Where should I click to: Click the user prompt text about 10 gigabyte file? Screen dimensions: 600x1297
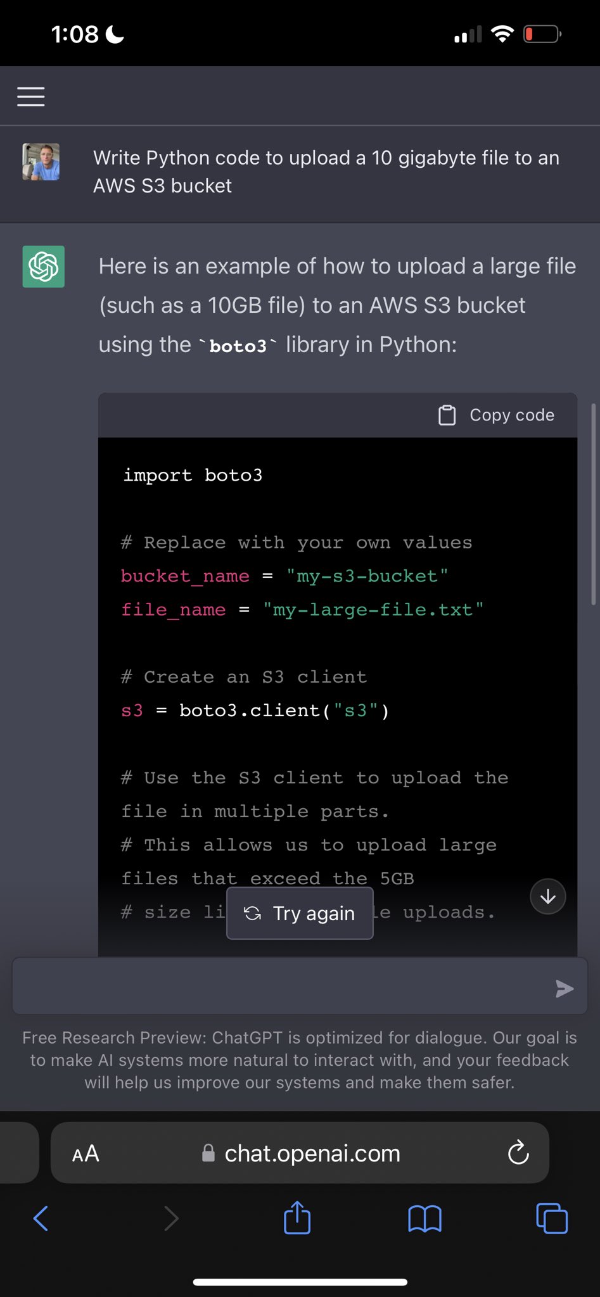pos(326,172)
